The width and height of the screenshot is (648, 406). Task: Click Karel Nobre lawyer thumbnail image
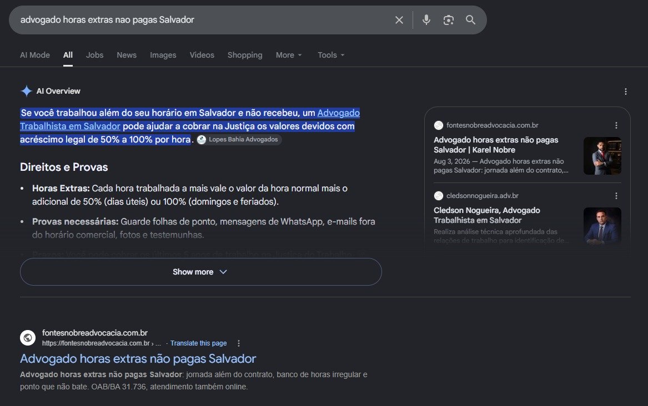click(x=602, y=156)
